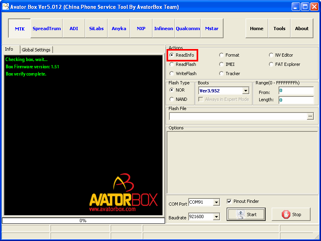
Task: Click 'Checking box, wait...' log line
Action: point(26,59)
